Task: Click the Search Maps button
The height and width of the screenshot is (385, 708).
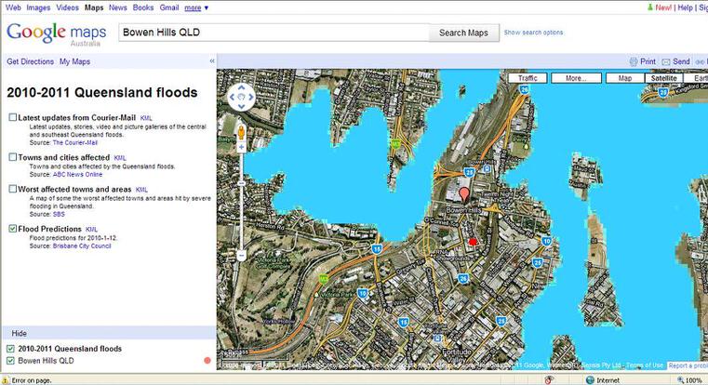Action: [463, 33]
